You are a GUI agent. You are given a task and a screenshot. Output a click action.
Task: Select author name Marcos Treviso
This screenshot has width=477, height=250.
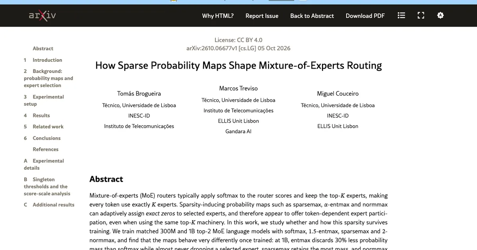click(238, 88)
